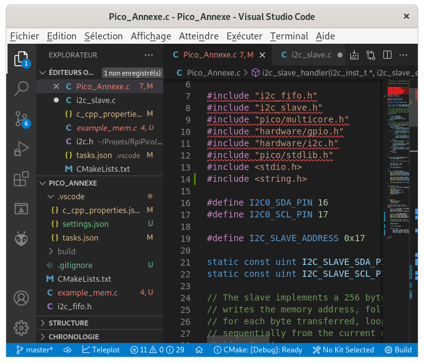Switch to the i2c_slave.c editor tab
This screenshot has width=424, height=363.
pos(308,55)
